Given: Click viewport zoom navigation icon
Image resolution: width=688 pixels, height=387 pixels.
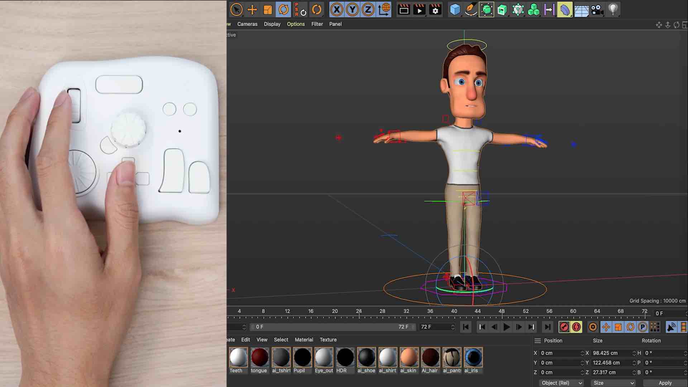Looking at the screenshot, I should click(668, 25).
